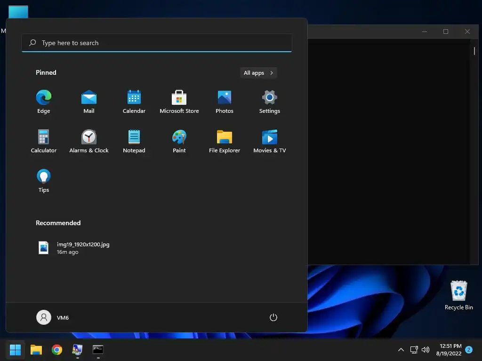Launch the Paint app
The width and height of the screenshot is (482, 361).
click(x=179, y=141)
